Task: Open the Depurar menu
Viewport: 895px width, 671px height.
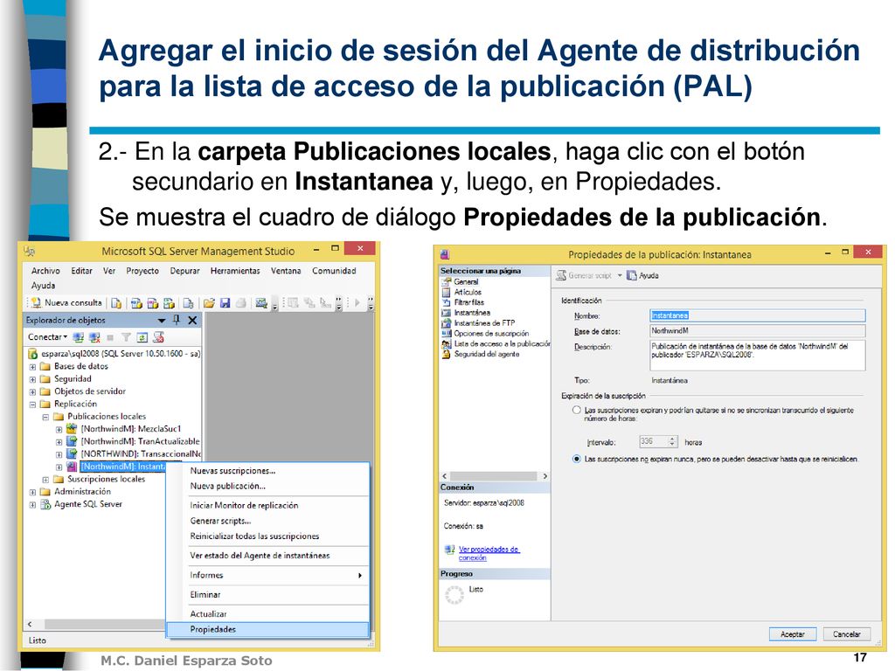Action: coord(185,271)
